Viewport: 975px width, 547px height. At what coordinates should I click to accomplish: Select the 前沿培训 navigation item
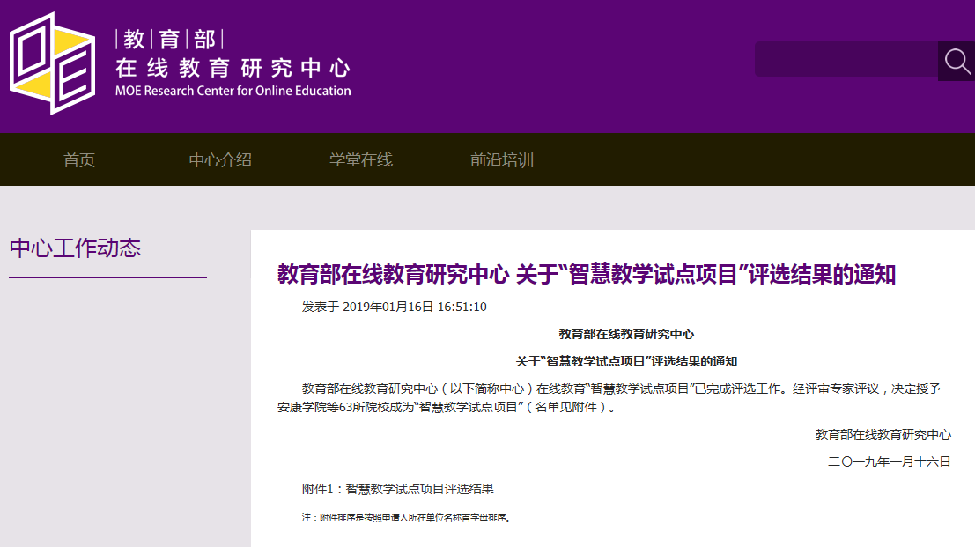click(502, 160)
